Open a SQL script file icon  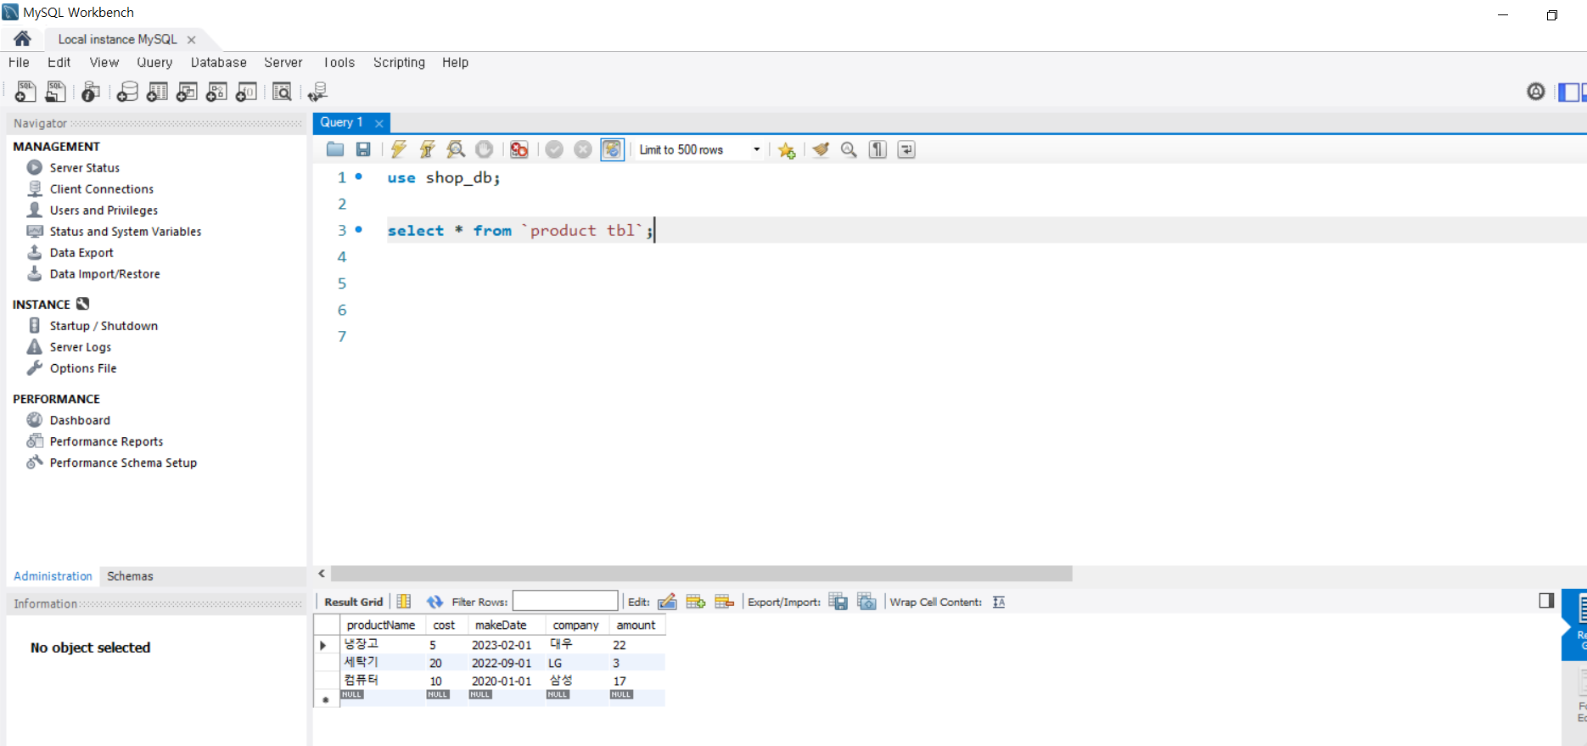click(x=56, y=92)
